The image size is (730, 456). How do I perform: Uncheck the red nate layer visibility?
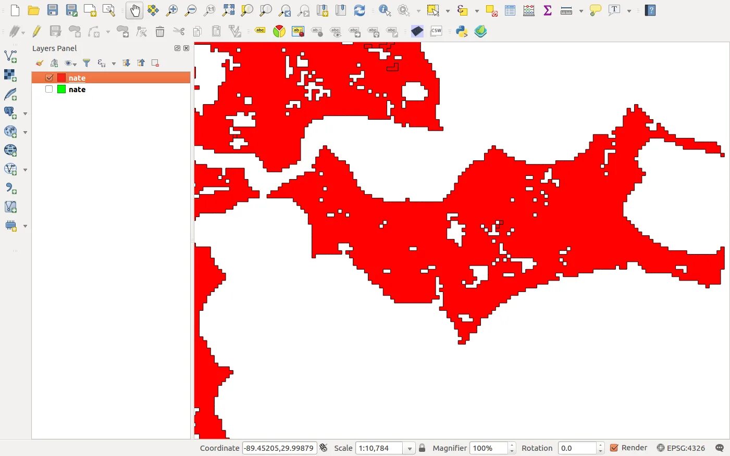(x=50, y=78)
